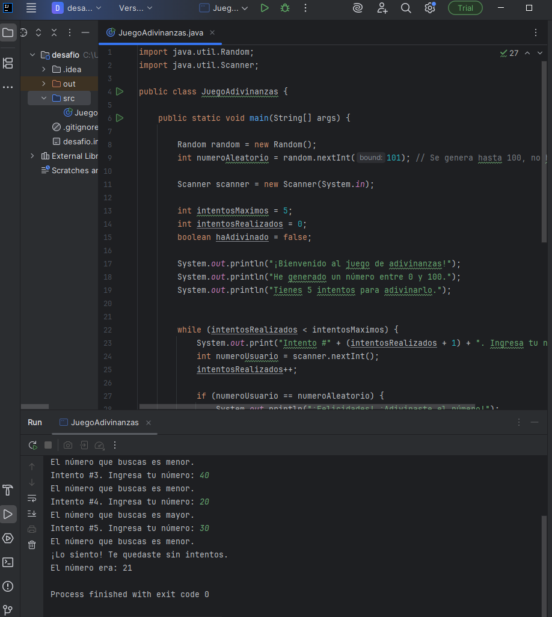Open the Services tool window icon
This screenshot has width=552, height=617.
tap(8, 538)
